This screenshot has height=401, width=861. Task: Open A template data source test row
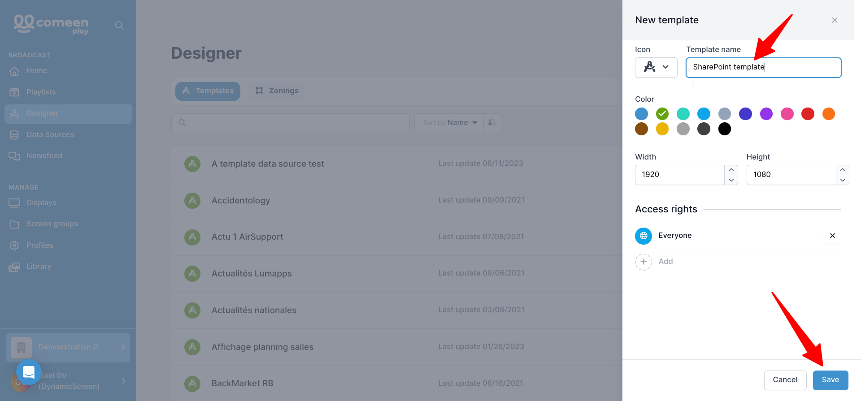point(397,164)
